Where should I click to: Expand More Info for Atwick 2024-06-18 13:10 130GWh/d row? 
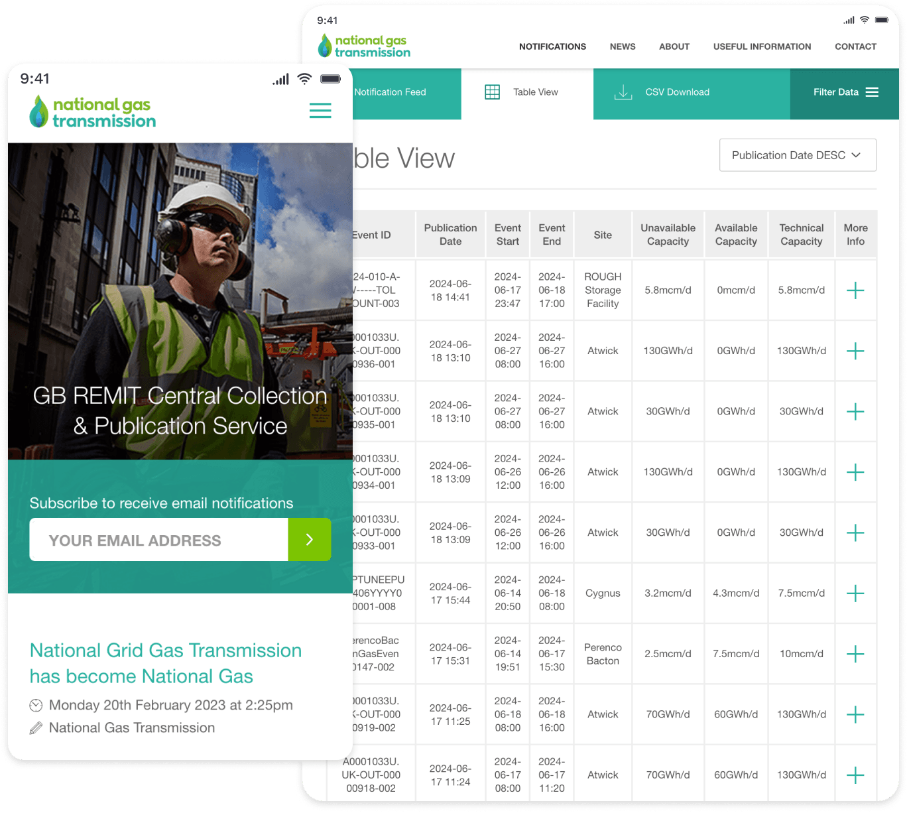click(855, 351)
